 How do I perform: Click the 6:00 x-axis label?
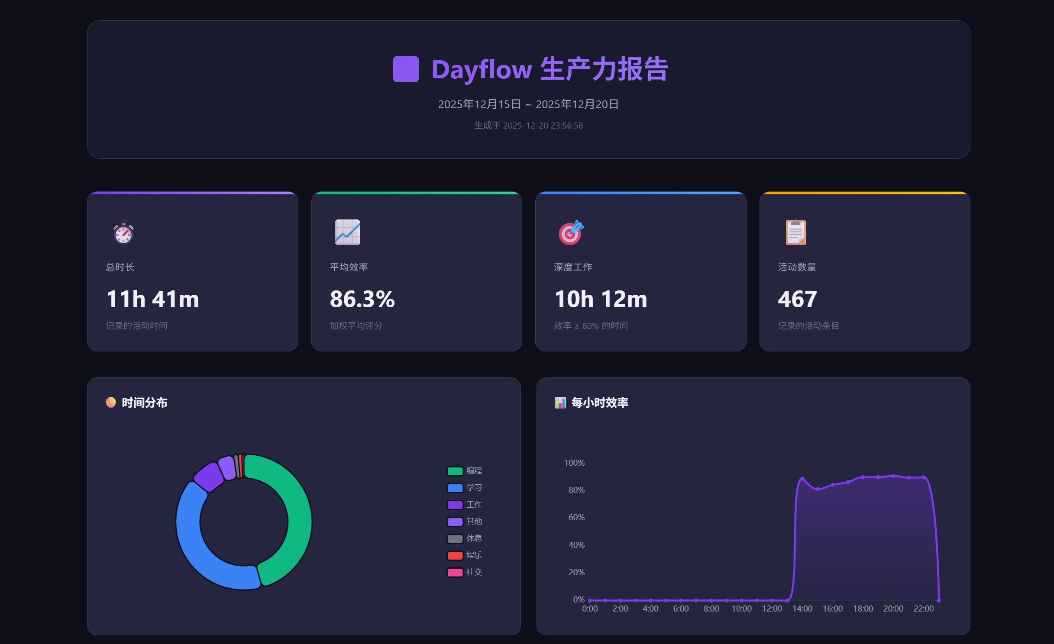pos(681,609)
